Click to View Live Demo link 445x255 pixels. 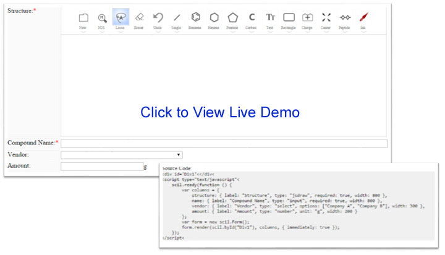click(x=220, y=112)
